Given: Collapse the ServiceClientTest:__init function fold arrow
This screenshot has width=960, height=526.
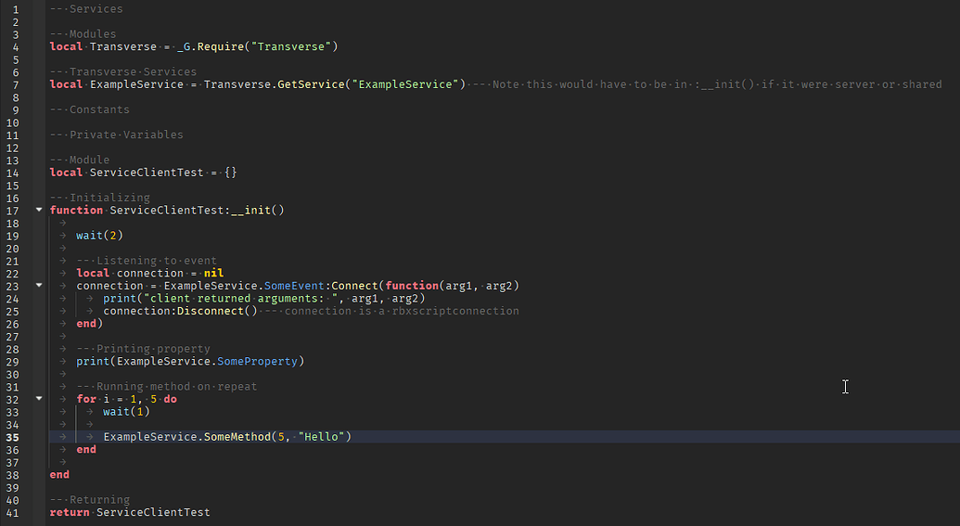Looking at the screenshot, I should pyautogui.click(x=39, y=210).
